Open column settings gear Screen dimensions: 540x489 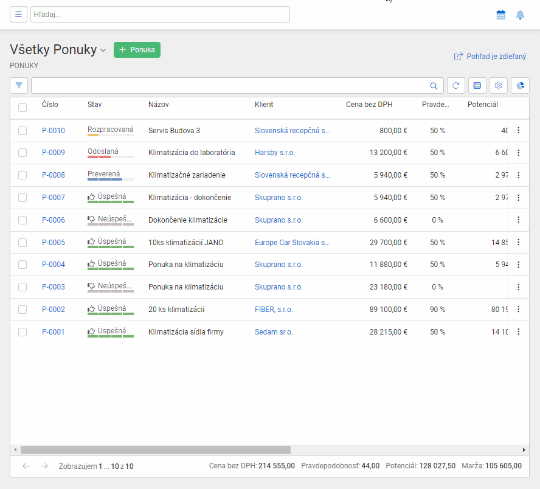(499, 85)
